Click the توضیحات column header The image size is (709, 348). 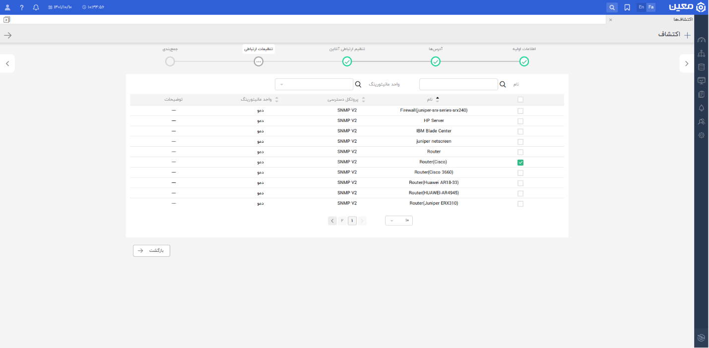point(173,99)
